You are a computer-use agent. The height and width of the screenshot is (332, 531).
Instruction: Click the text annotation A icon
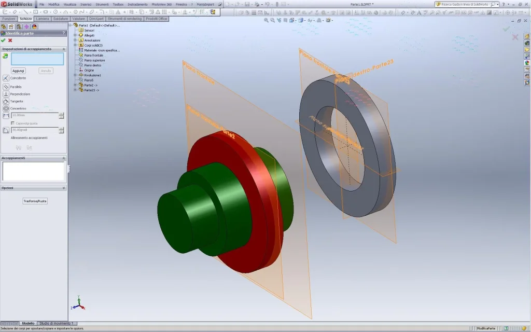pyautogui.click(x=419, y=12)
